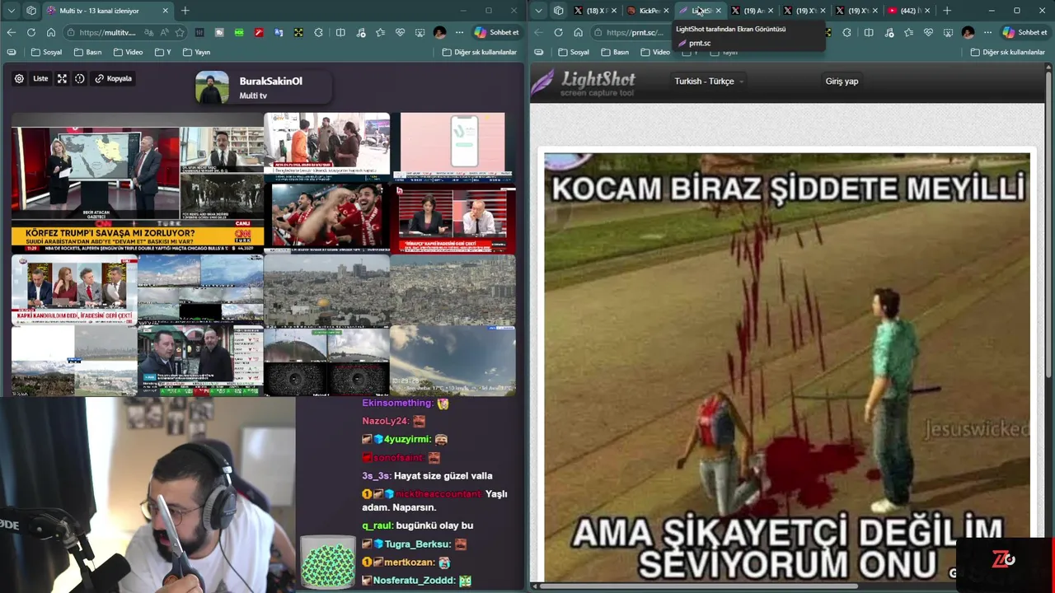
Task: Select the red-jersey football fans stream thumbnail
Action: (327, 217)
